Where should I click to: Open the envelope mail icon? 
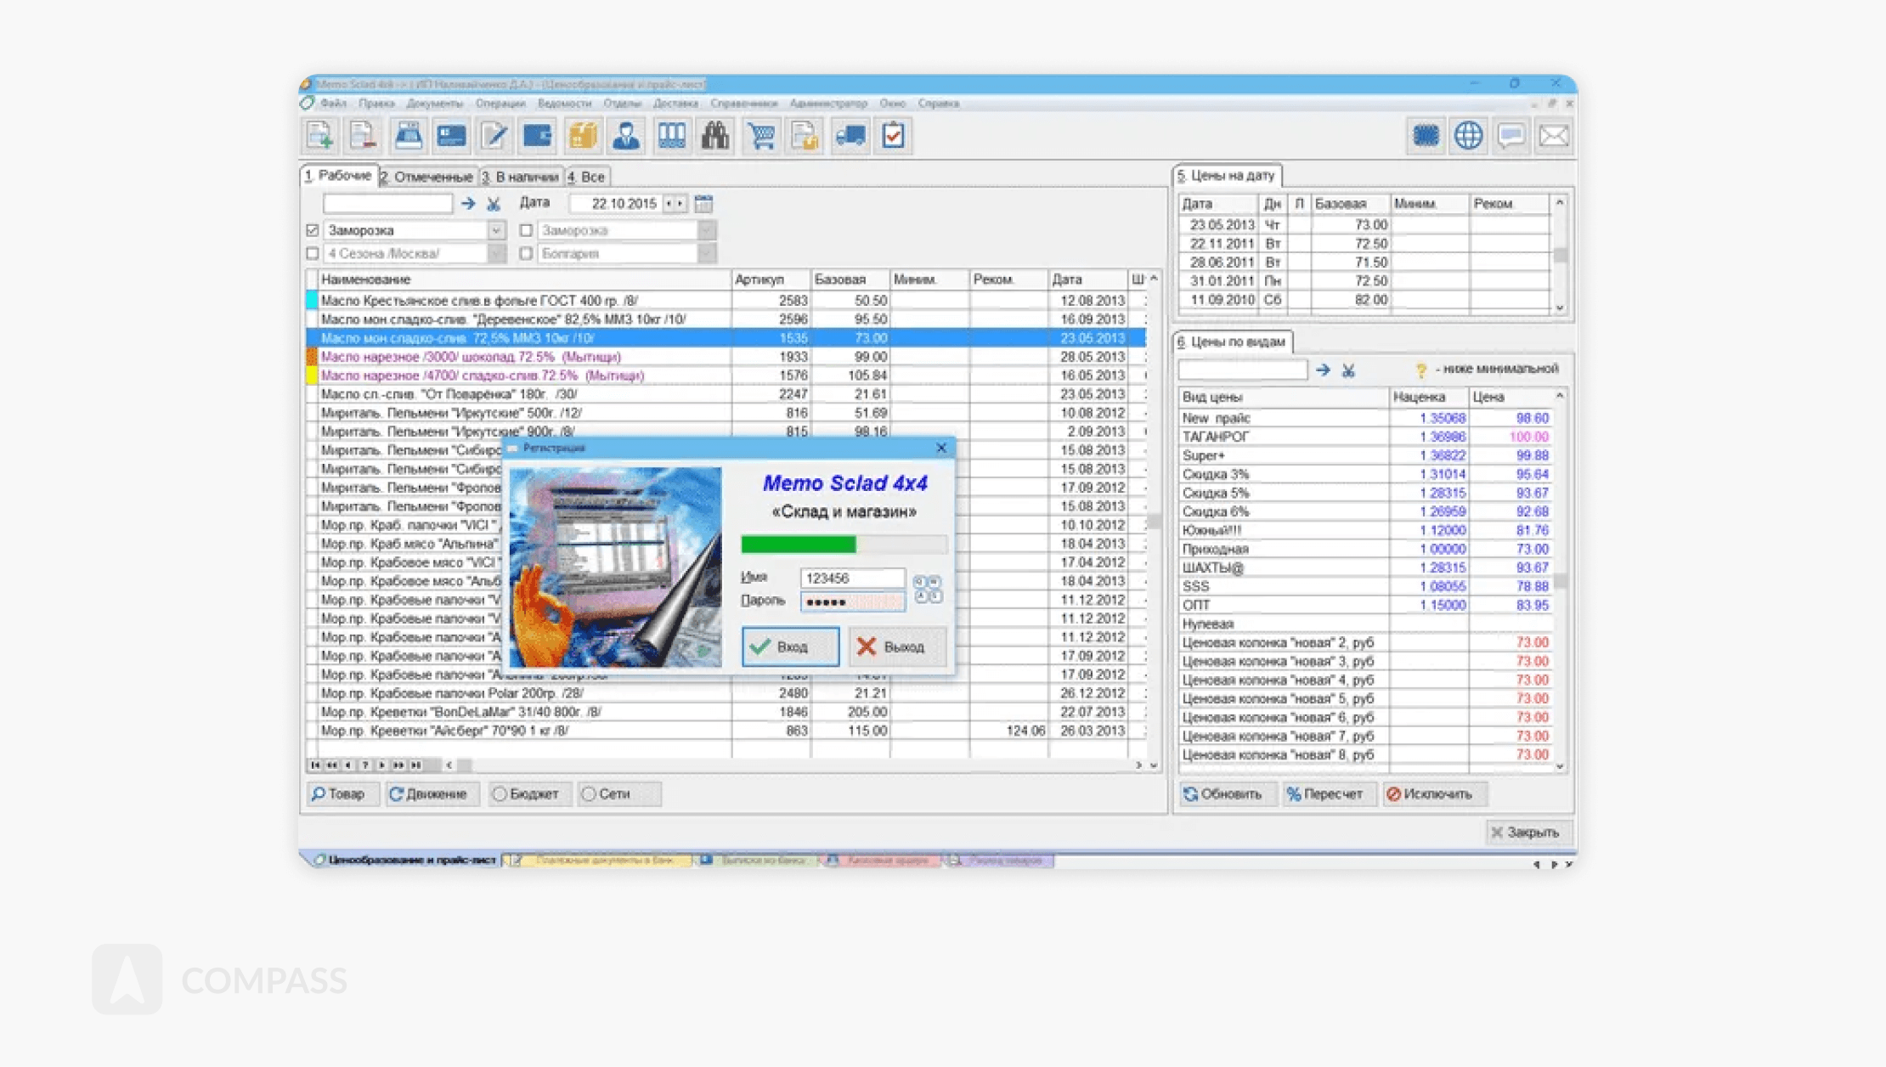point(1554,136)
